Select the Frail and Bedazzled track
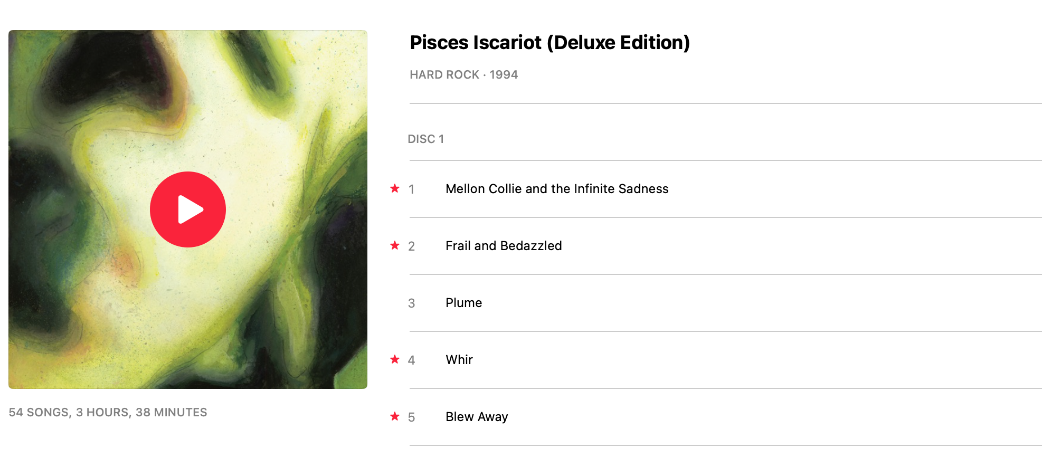Image resolution: width=1042 pixels, height=458 pixels. (504, 246)
